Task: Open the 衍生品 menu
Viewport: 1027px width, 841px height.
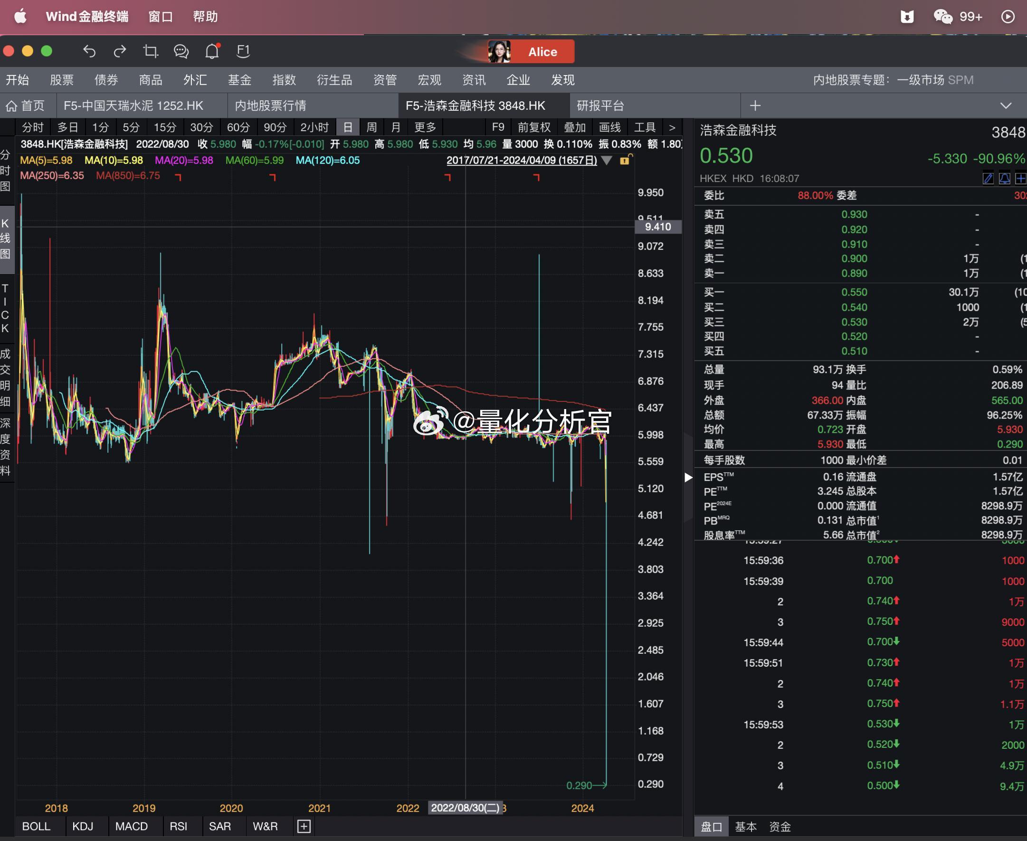Action: coord(334,80)
